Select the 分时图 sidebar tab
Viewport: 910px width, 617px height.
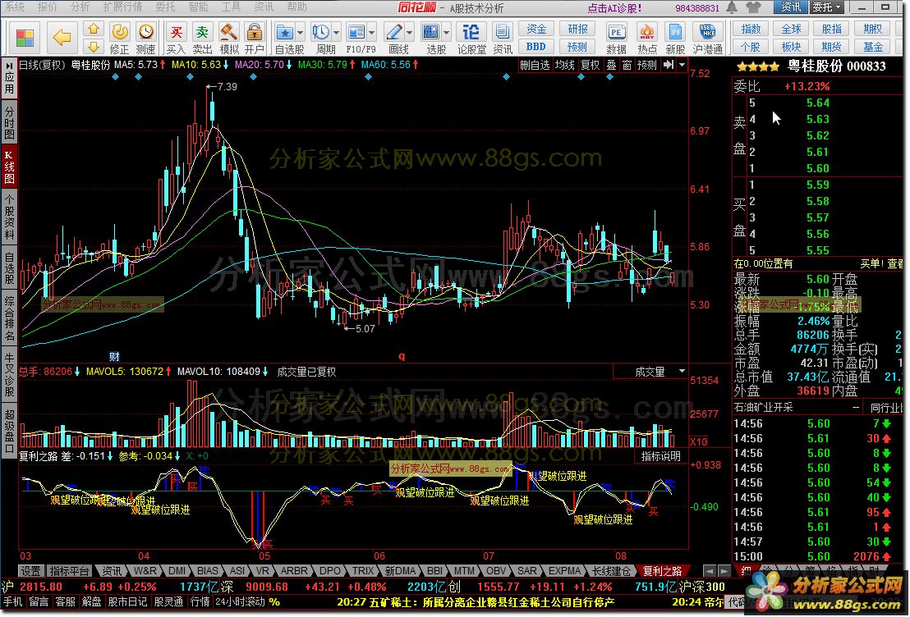pos(9,123)
